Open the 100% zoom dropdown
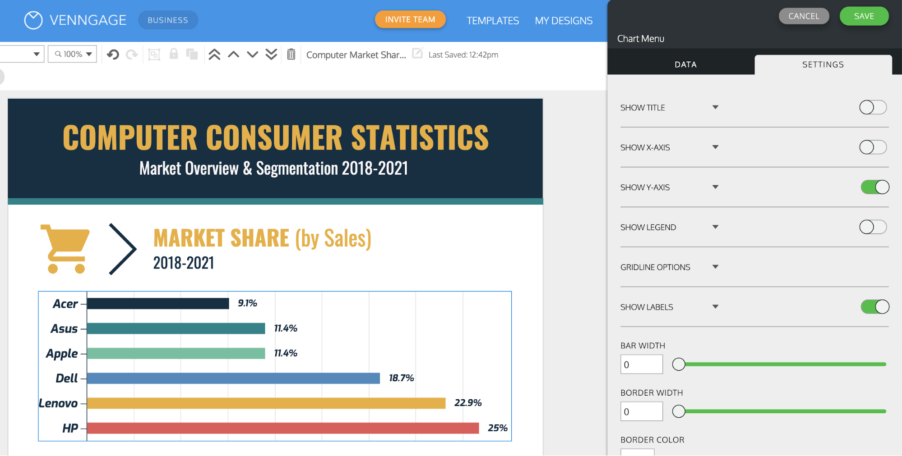 [73, 54]
